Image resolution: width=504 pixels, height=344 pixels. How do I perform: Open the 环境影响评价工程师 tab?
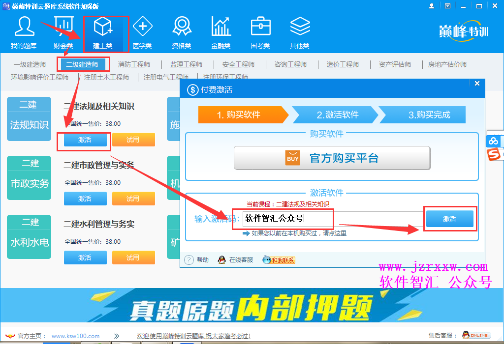39,77
